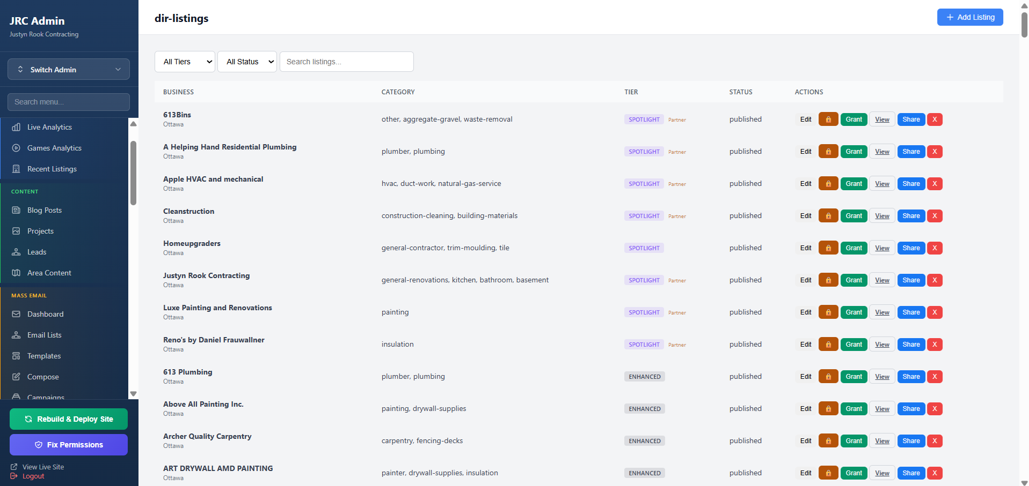Open Recent Listings via the building icon

click(x=17, y=169)
